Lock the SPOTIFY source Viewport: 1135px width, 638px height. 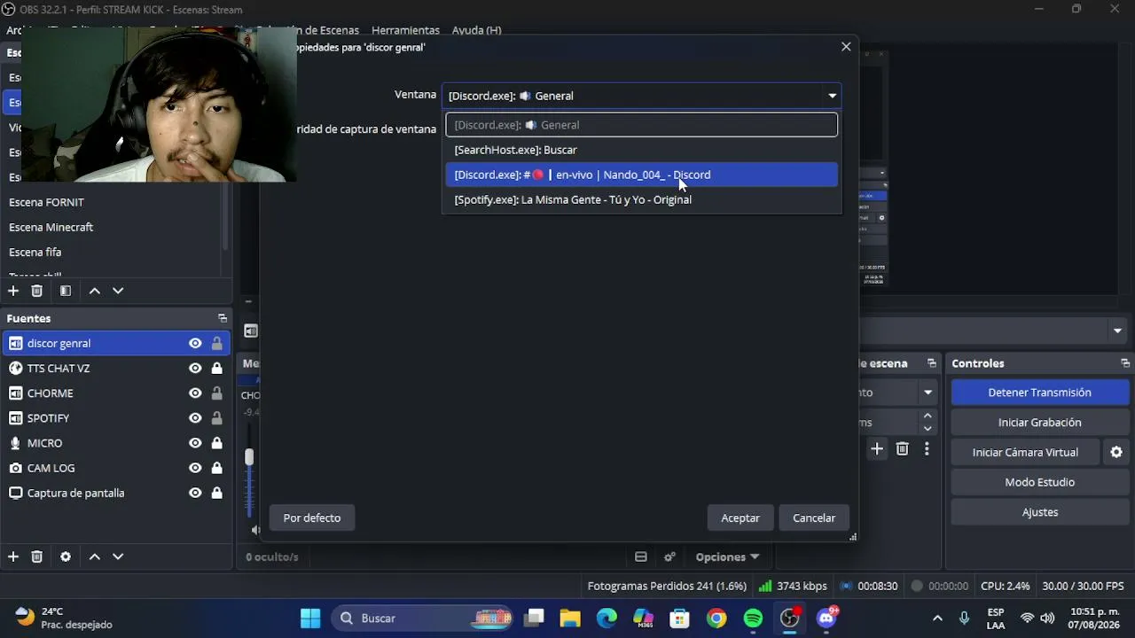coord(216,418)
